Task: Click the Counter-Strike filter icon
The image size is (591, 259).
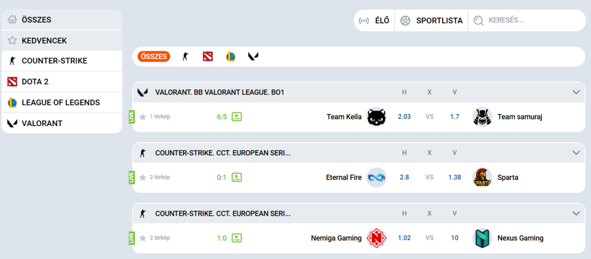Action: [185, 56]
